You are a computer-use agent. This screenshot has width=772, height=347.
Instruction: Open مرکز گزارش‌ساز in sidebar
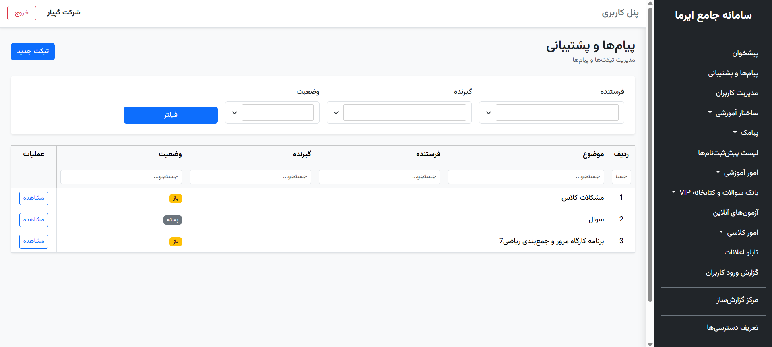tap(737, 300)
